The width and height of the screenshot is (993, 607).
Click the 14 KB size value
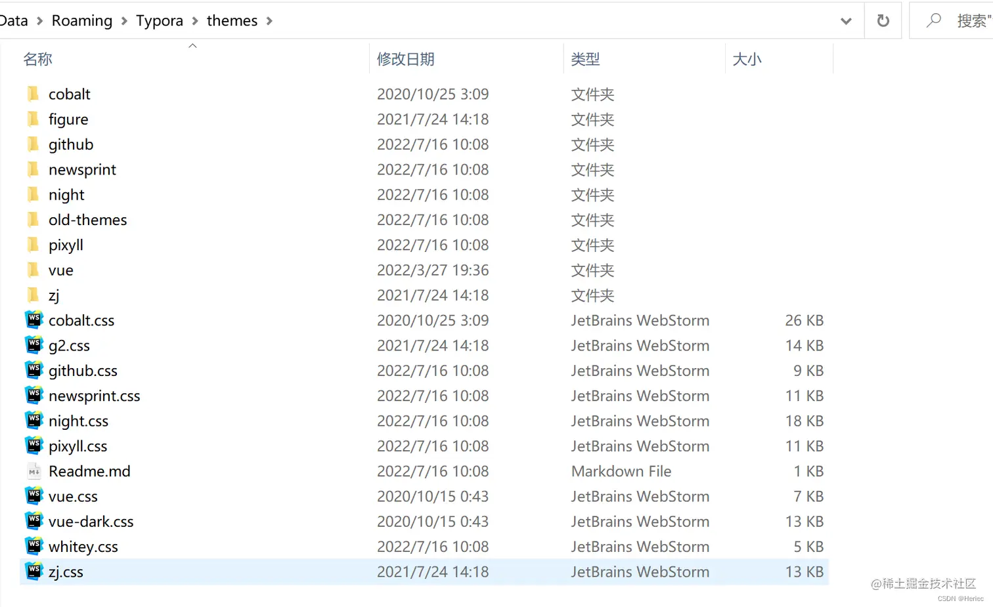point(804,345)
